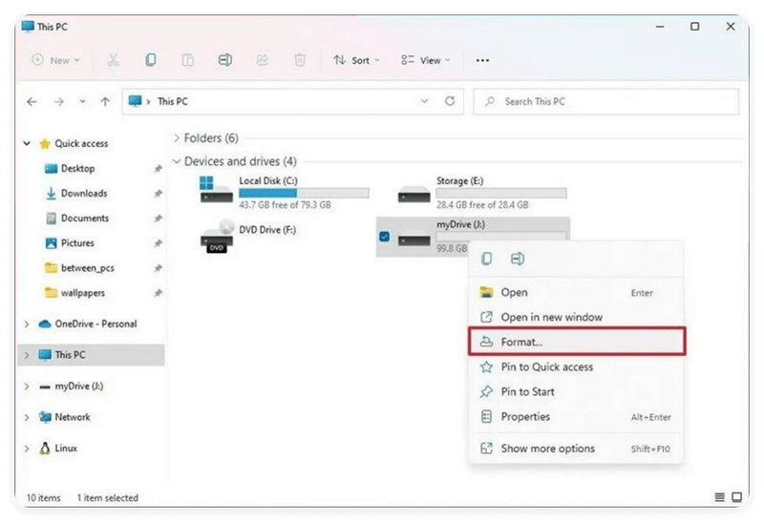Click the Copy icon in the toolbar
Screen dimensions: 764x522
[x=151, y=60]
